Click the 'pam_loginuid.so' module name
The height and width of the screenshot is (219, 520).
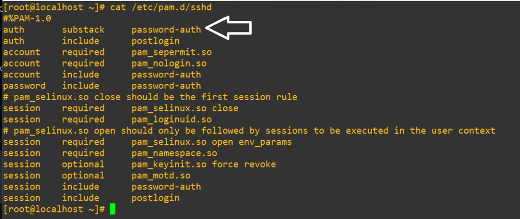171,119
